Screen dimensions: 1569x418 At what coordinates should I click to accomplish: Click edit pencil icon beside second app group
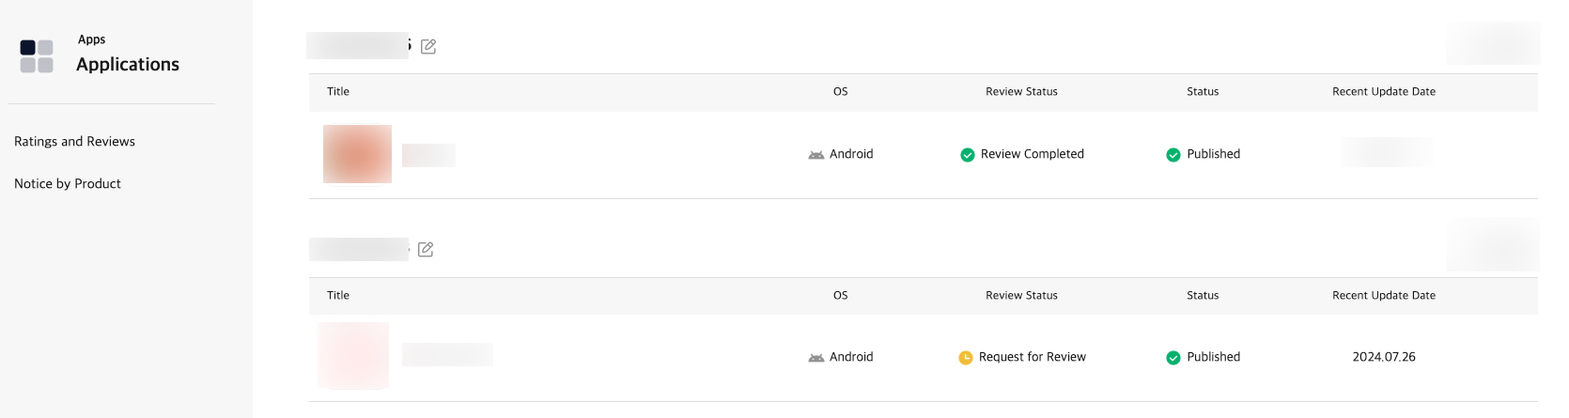[x=426, y=249]
